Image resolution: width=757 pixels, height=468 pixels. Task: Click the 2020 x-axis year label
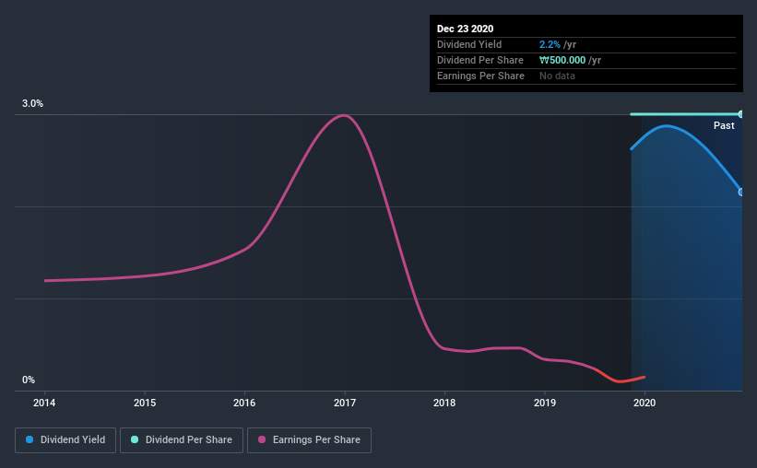(645, 403)
